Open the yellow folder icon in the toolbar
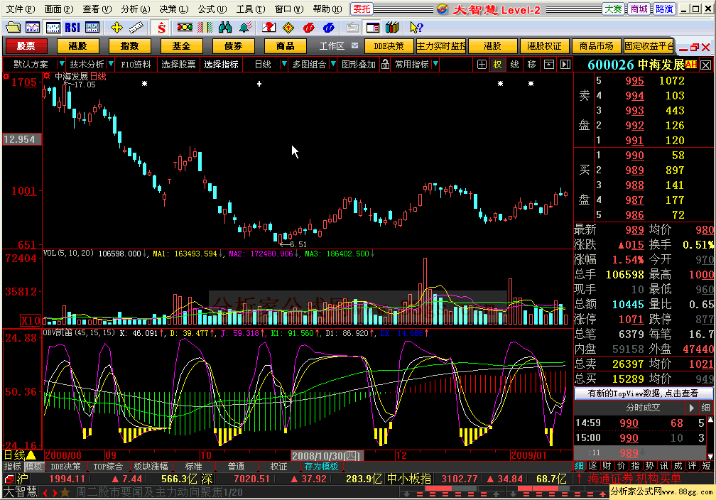716x500 pixels. coord(13,28)
